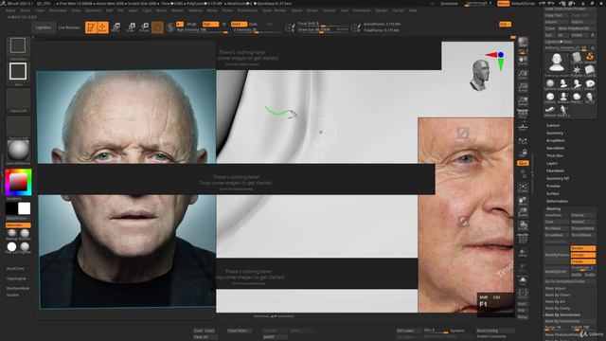Viewport: 606px width, 341px height.
Task: Expand the Subtool section
Action: click(x=553, y=125)
